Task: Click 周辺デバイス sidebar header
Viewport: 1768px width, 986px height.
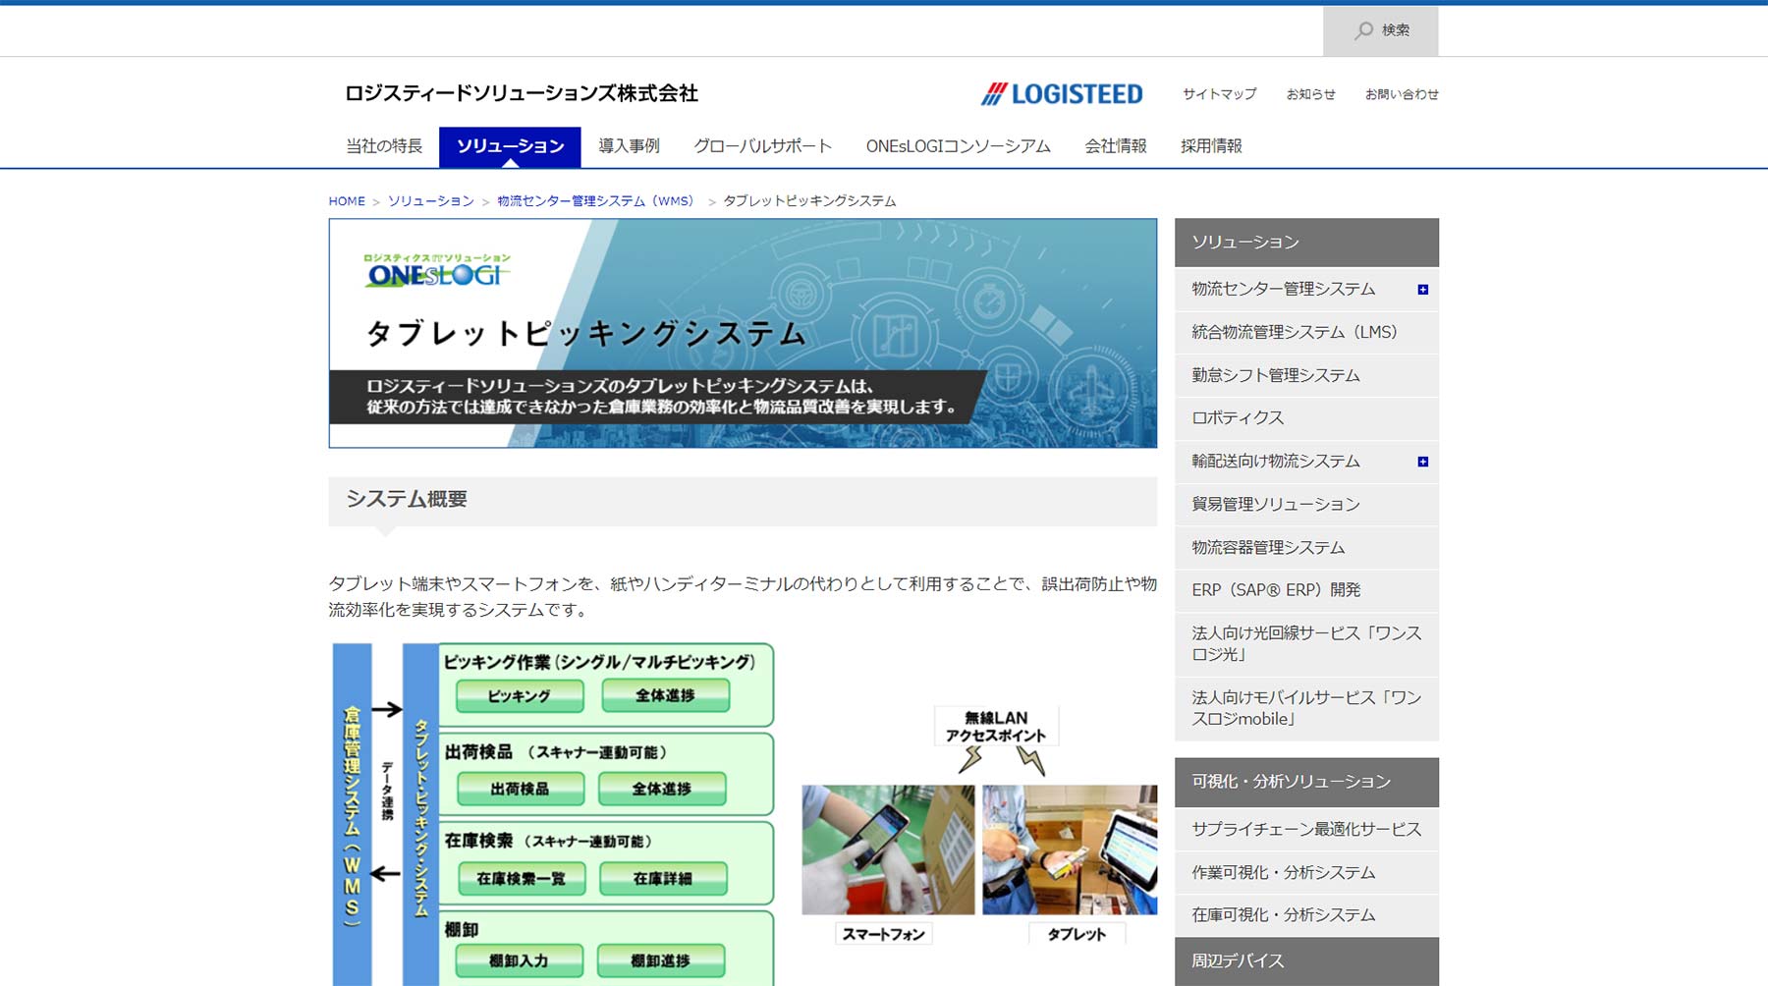Action: tap(1306, 961)
